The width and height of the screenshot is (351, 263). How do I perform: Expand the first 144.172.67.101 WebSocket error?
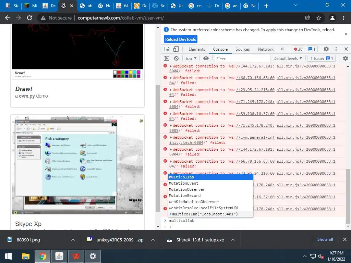tap(171, 66)
